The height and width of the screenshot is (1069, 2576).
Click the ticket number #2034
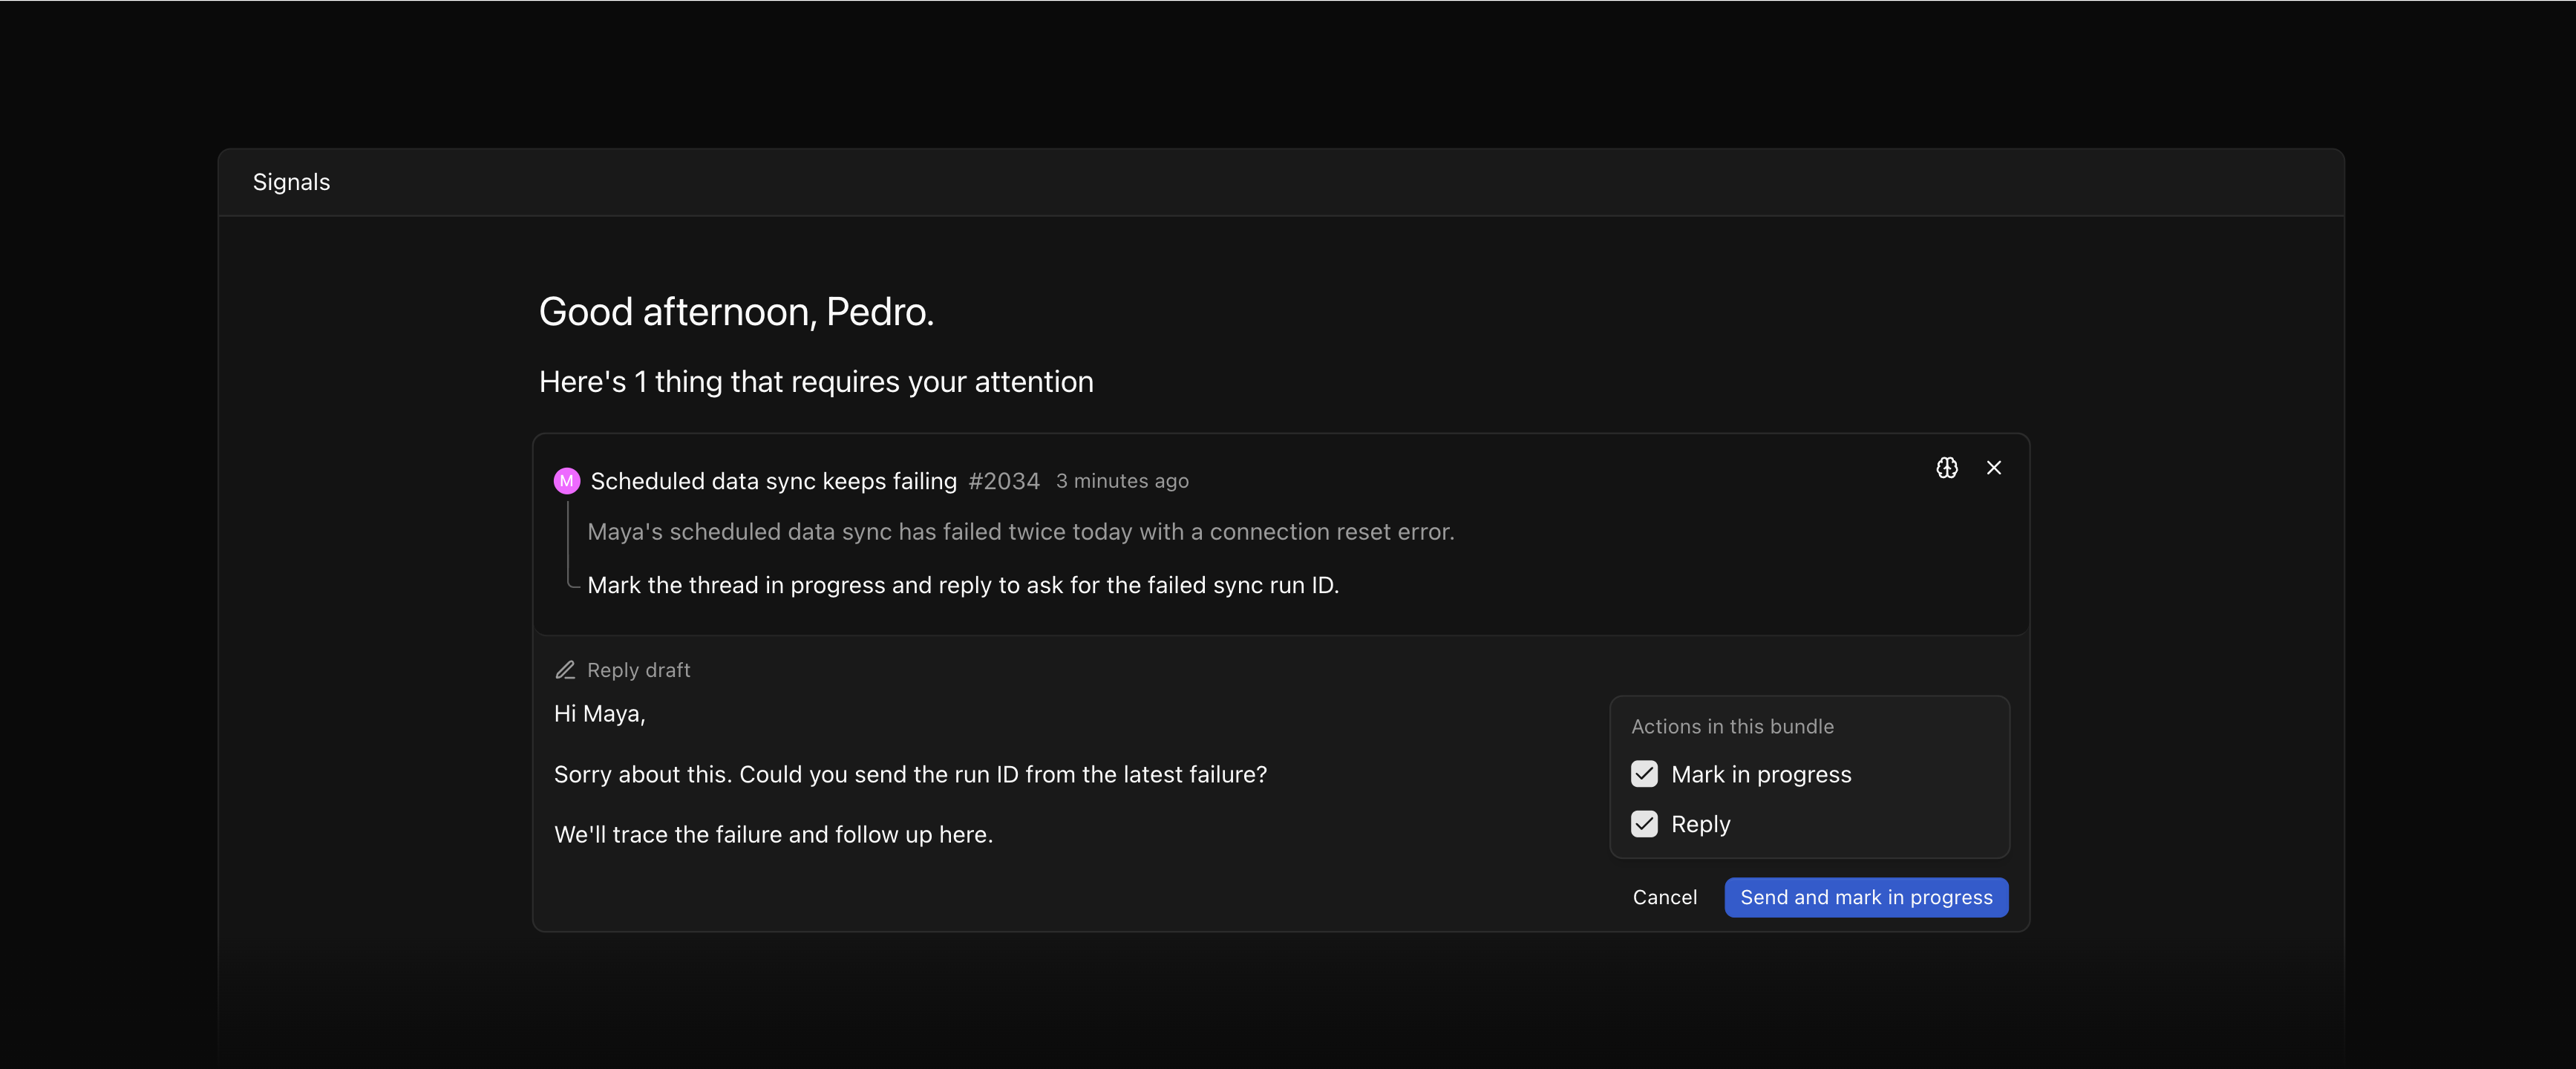point(1004,481)
